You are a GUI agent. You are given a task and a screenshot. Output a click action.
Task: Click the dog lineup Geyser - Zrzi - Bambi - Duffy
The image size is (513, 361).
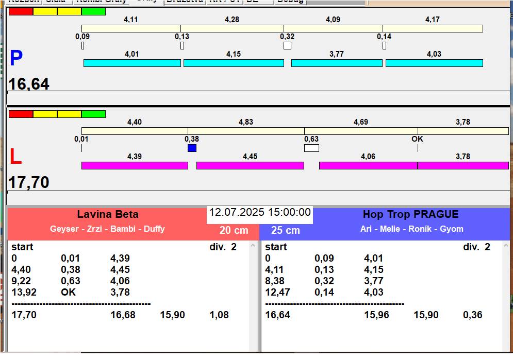point(107,229)
